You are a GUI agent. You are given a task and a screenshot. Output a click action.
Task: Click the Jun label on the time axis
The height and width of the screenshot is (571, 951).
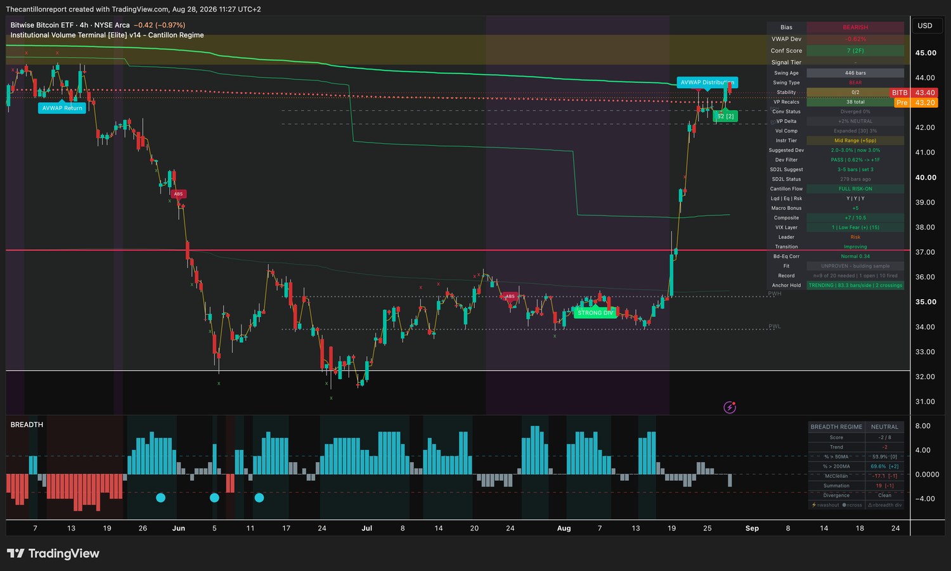[x=179, y=528]
